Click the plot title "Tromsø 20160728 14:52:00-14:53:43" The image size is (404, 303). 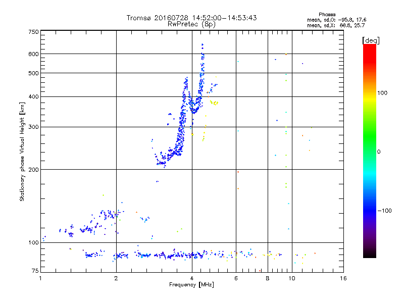(191, 18)
